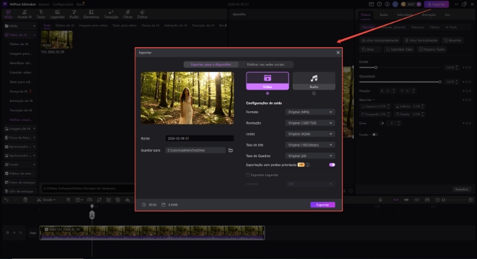The height and width of the screenshot is (259, 477).
Task: Click the Opacidade slider in properties panel
Action: [x=401, y=82]
